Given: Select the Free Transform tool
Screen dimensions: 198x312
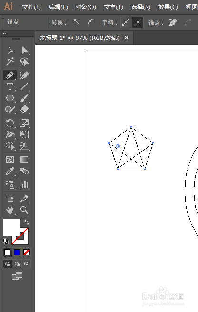Looking at the screenshot, I should (24, 134).
